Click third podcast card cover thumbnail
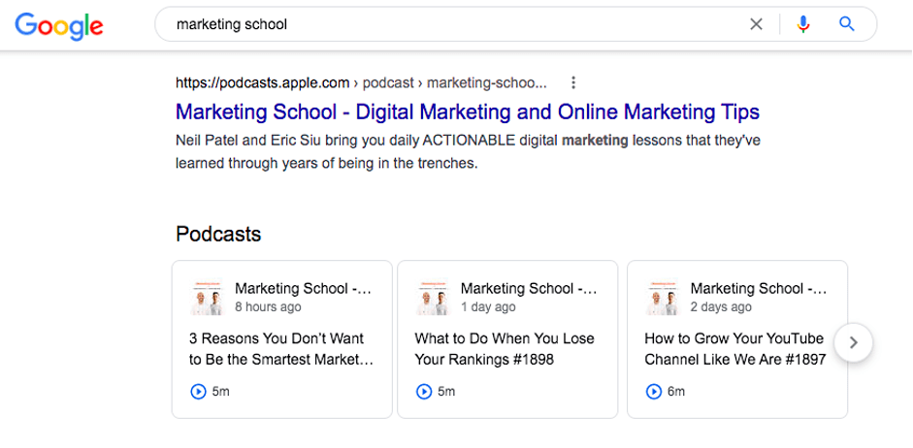 663,298
